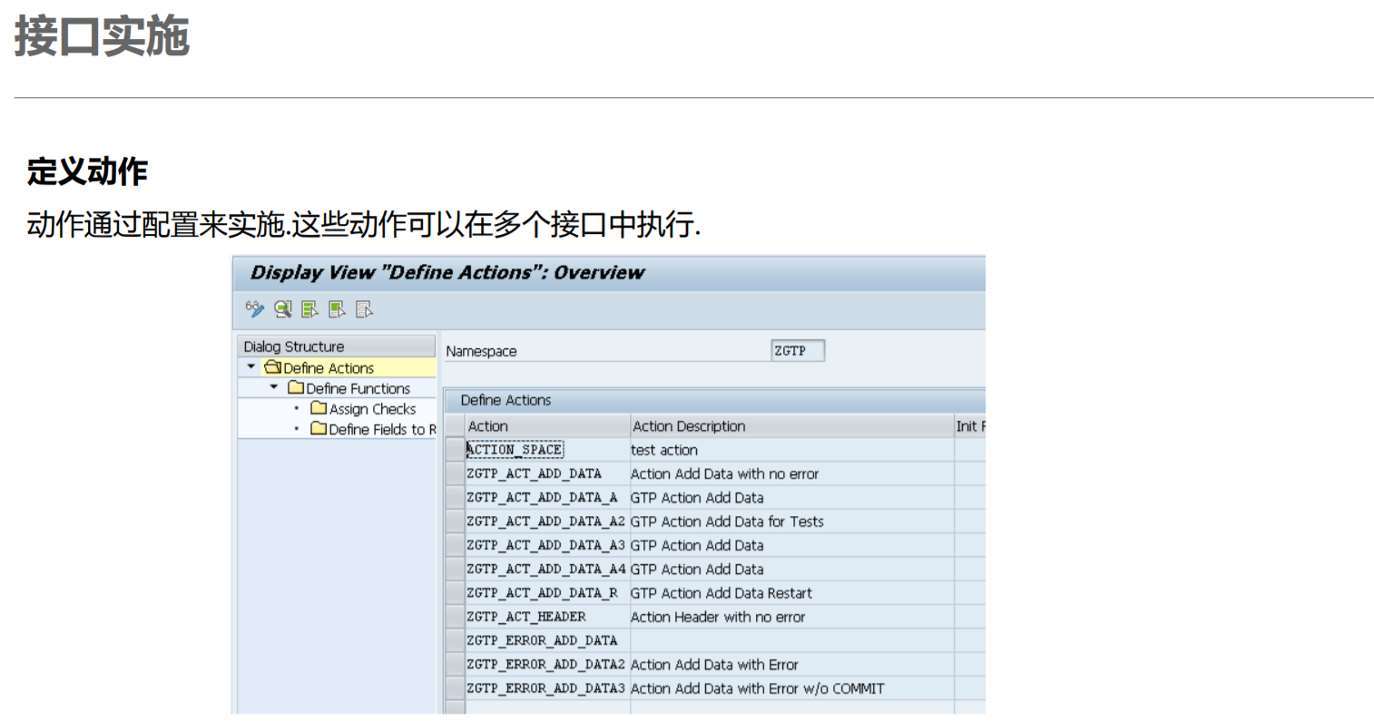The image size is (1374, 721).
Task: Select the ZGTP_ACT_HEADER row selector
Action: coord(455,617)
